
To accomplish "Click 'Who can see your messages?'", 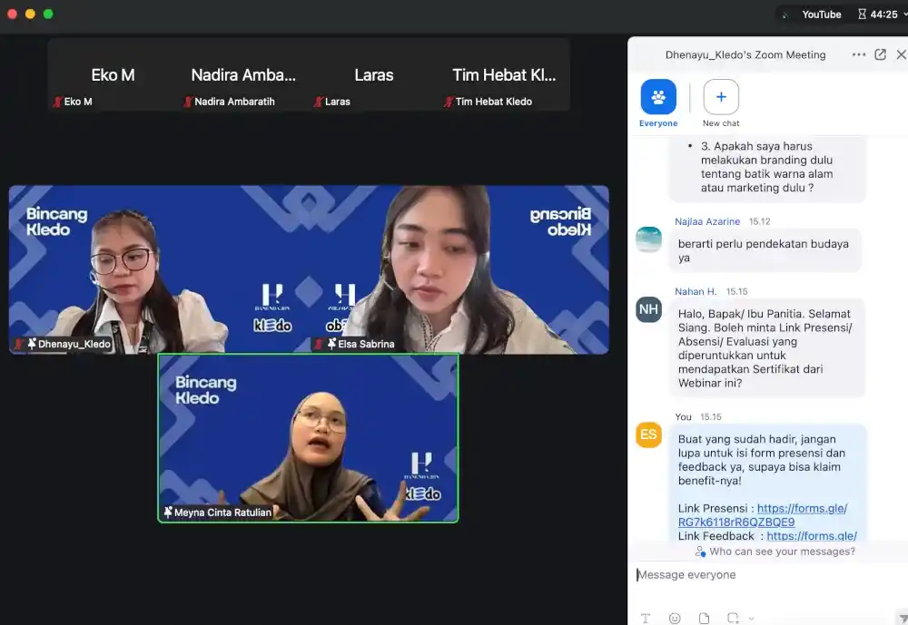I will [781, 552].
